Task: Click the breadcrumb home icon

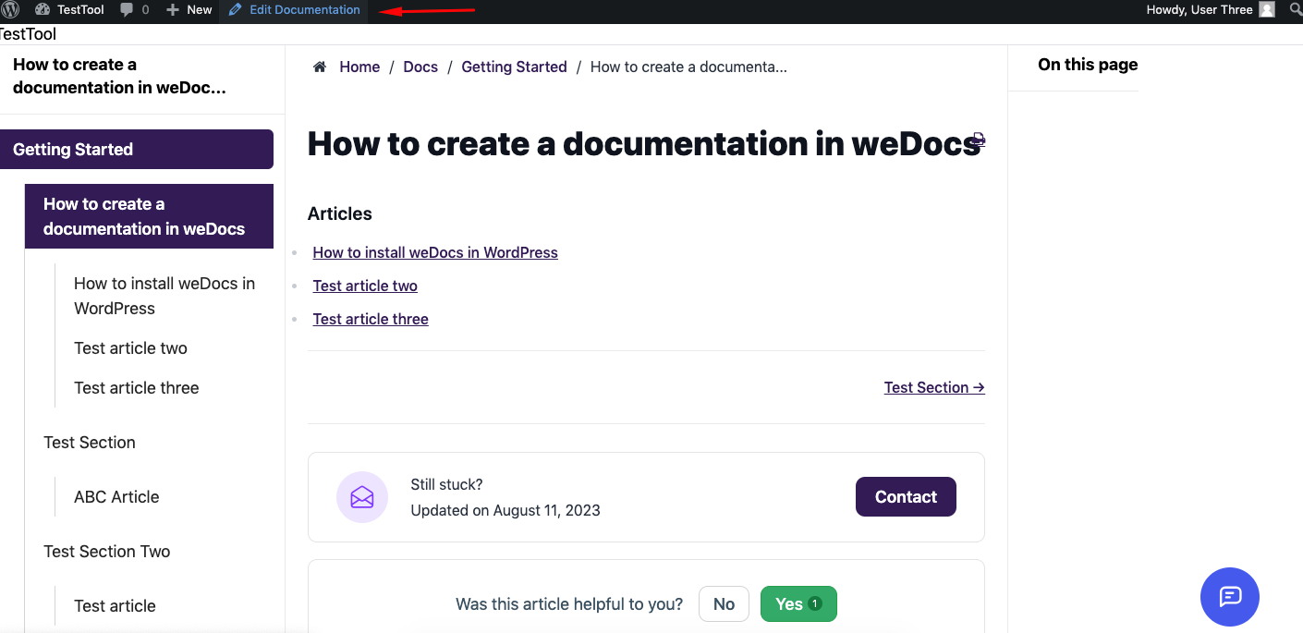Action: 320,67
